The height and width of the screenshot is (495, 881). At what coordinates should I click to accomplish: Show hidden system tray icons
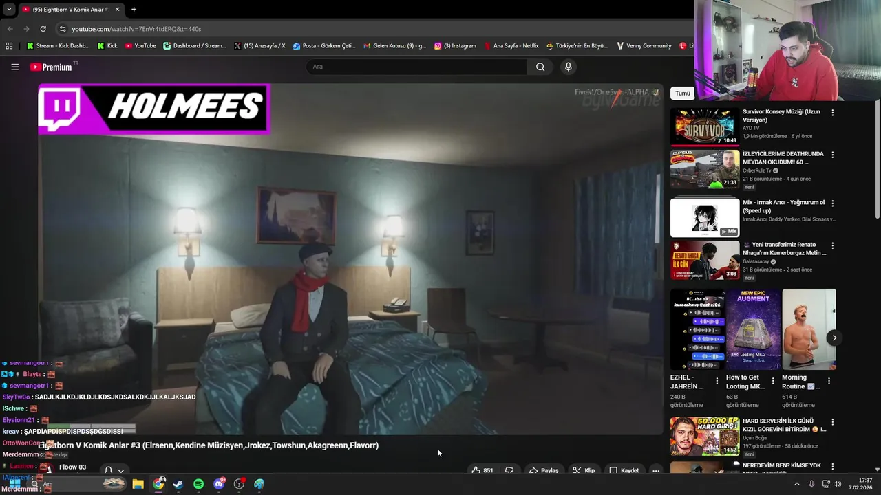(797, 484)
